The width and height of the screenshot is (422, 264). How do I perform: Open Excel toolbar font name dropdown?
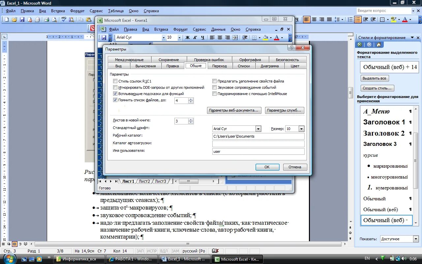pyautogui.click(x=164, y=38)
